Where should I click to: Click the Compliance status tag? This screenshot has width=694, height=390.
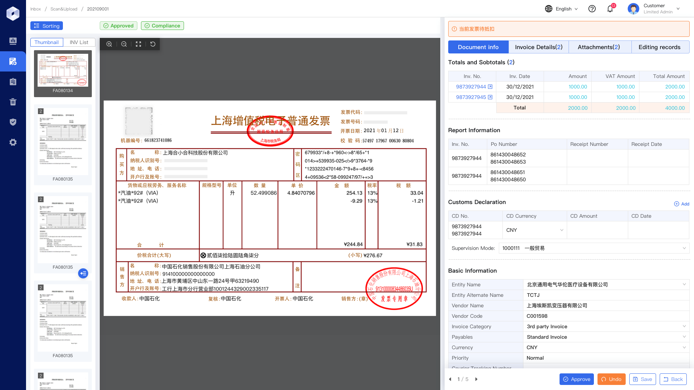coord(162,26)
